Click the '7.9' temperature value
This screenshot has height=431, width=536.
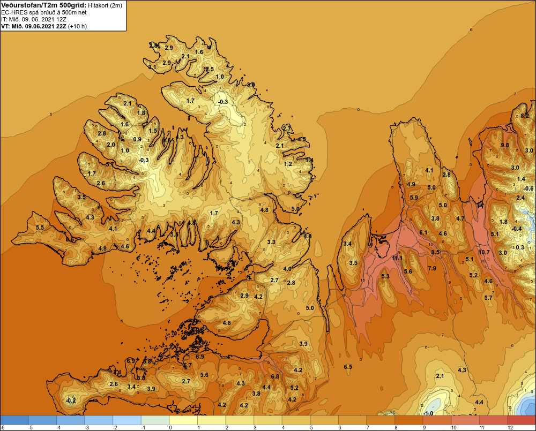coord(432,268)
